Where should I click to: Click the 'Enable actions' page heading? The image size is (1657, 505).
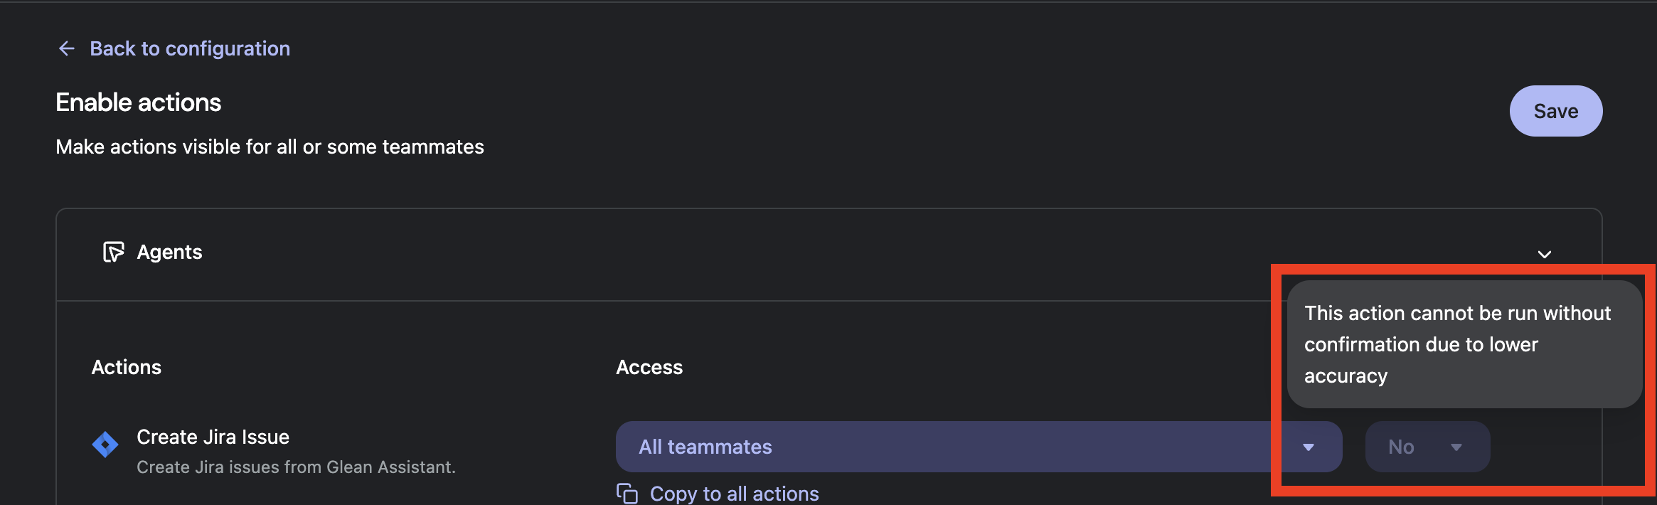click(139, 102)
